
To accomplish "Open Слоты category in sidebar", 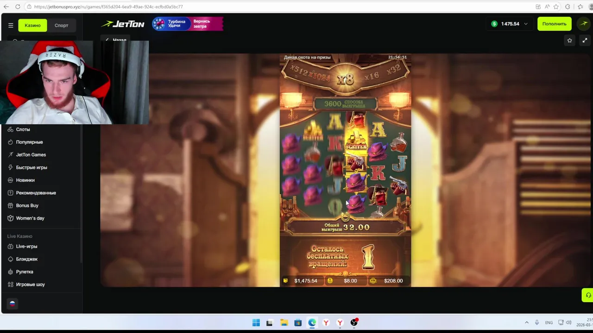I will (23, 129).
